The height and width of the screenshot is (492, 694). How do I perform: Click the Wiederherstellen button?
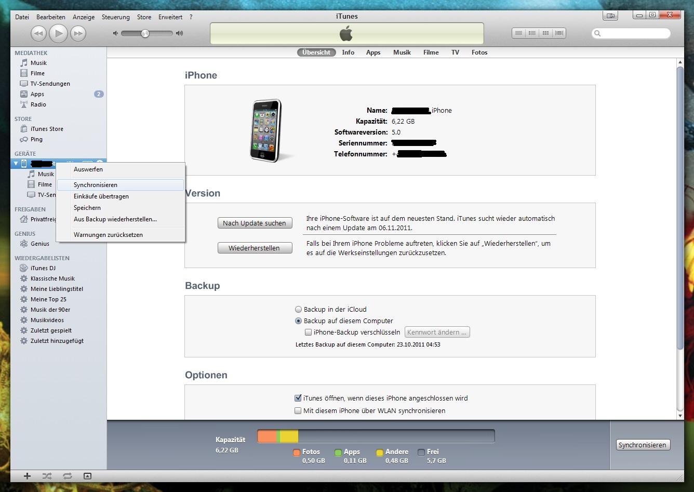tap(255, 248)
